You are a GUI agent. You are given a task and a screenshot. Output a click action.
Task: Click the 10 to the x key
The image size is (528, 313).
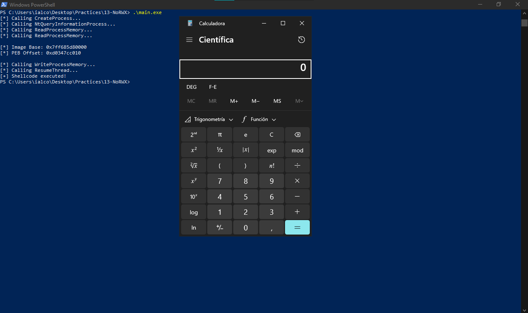tap(194, 197)
